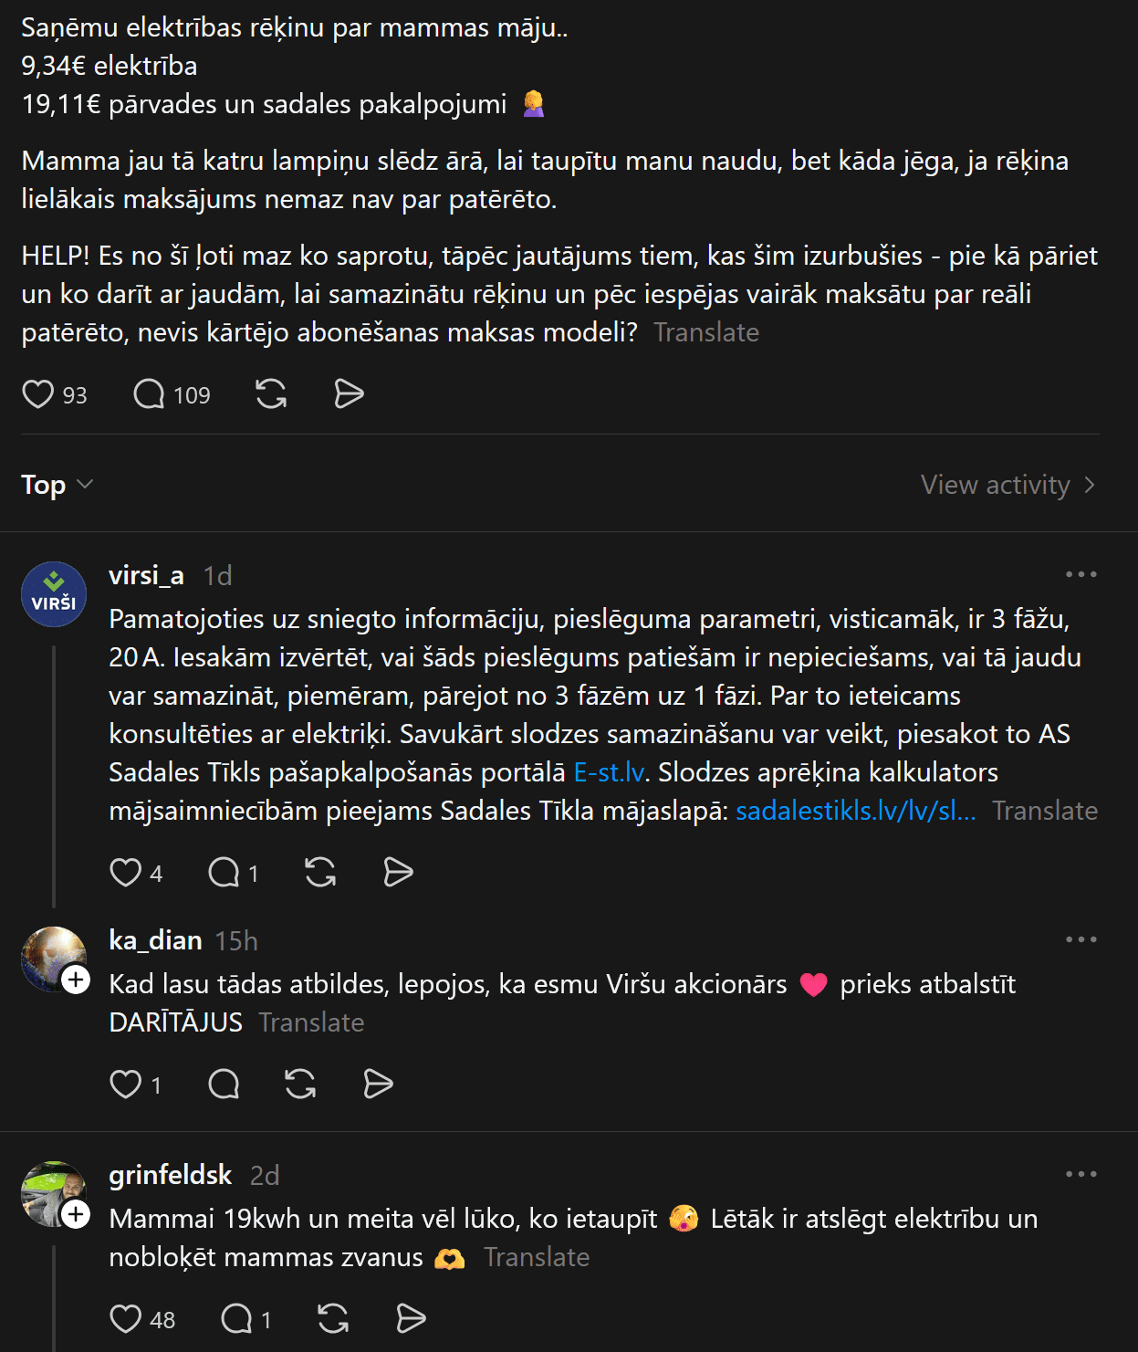The width and height of the screenshot is (1138, 1352).
Task: Open the E-st.lv link
Action: [x=609, y=772]
